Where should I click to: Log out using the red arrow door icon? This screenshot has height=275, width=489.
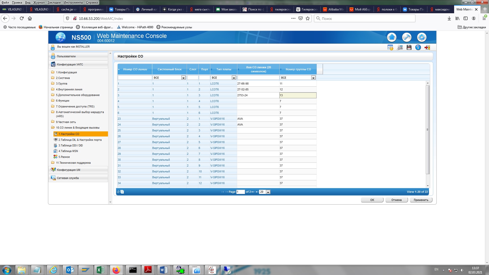pyautogui.click(x=427, y=47)
